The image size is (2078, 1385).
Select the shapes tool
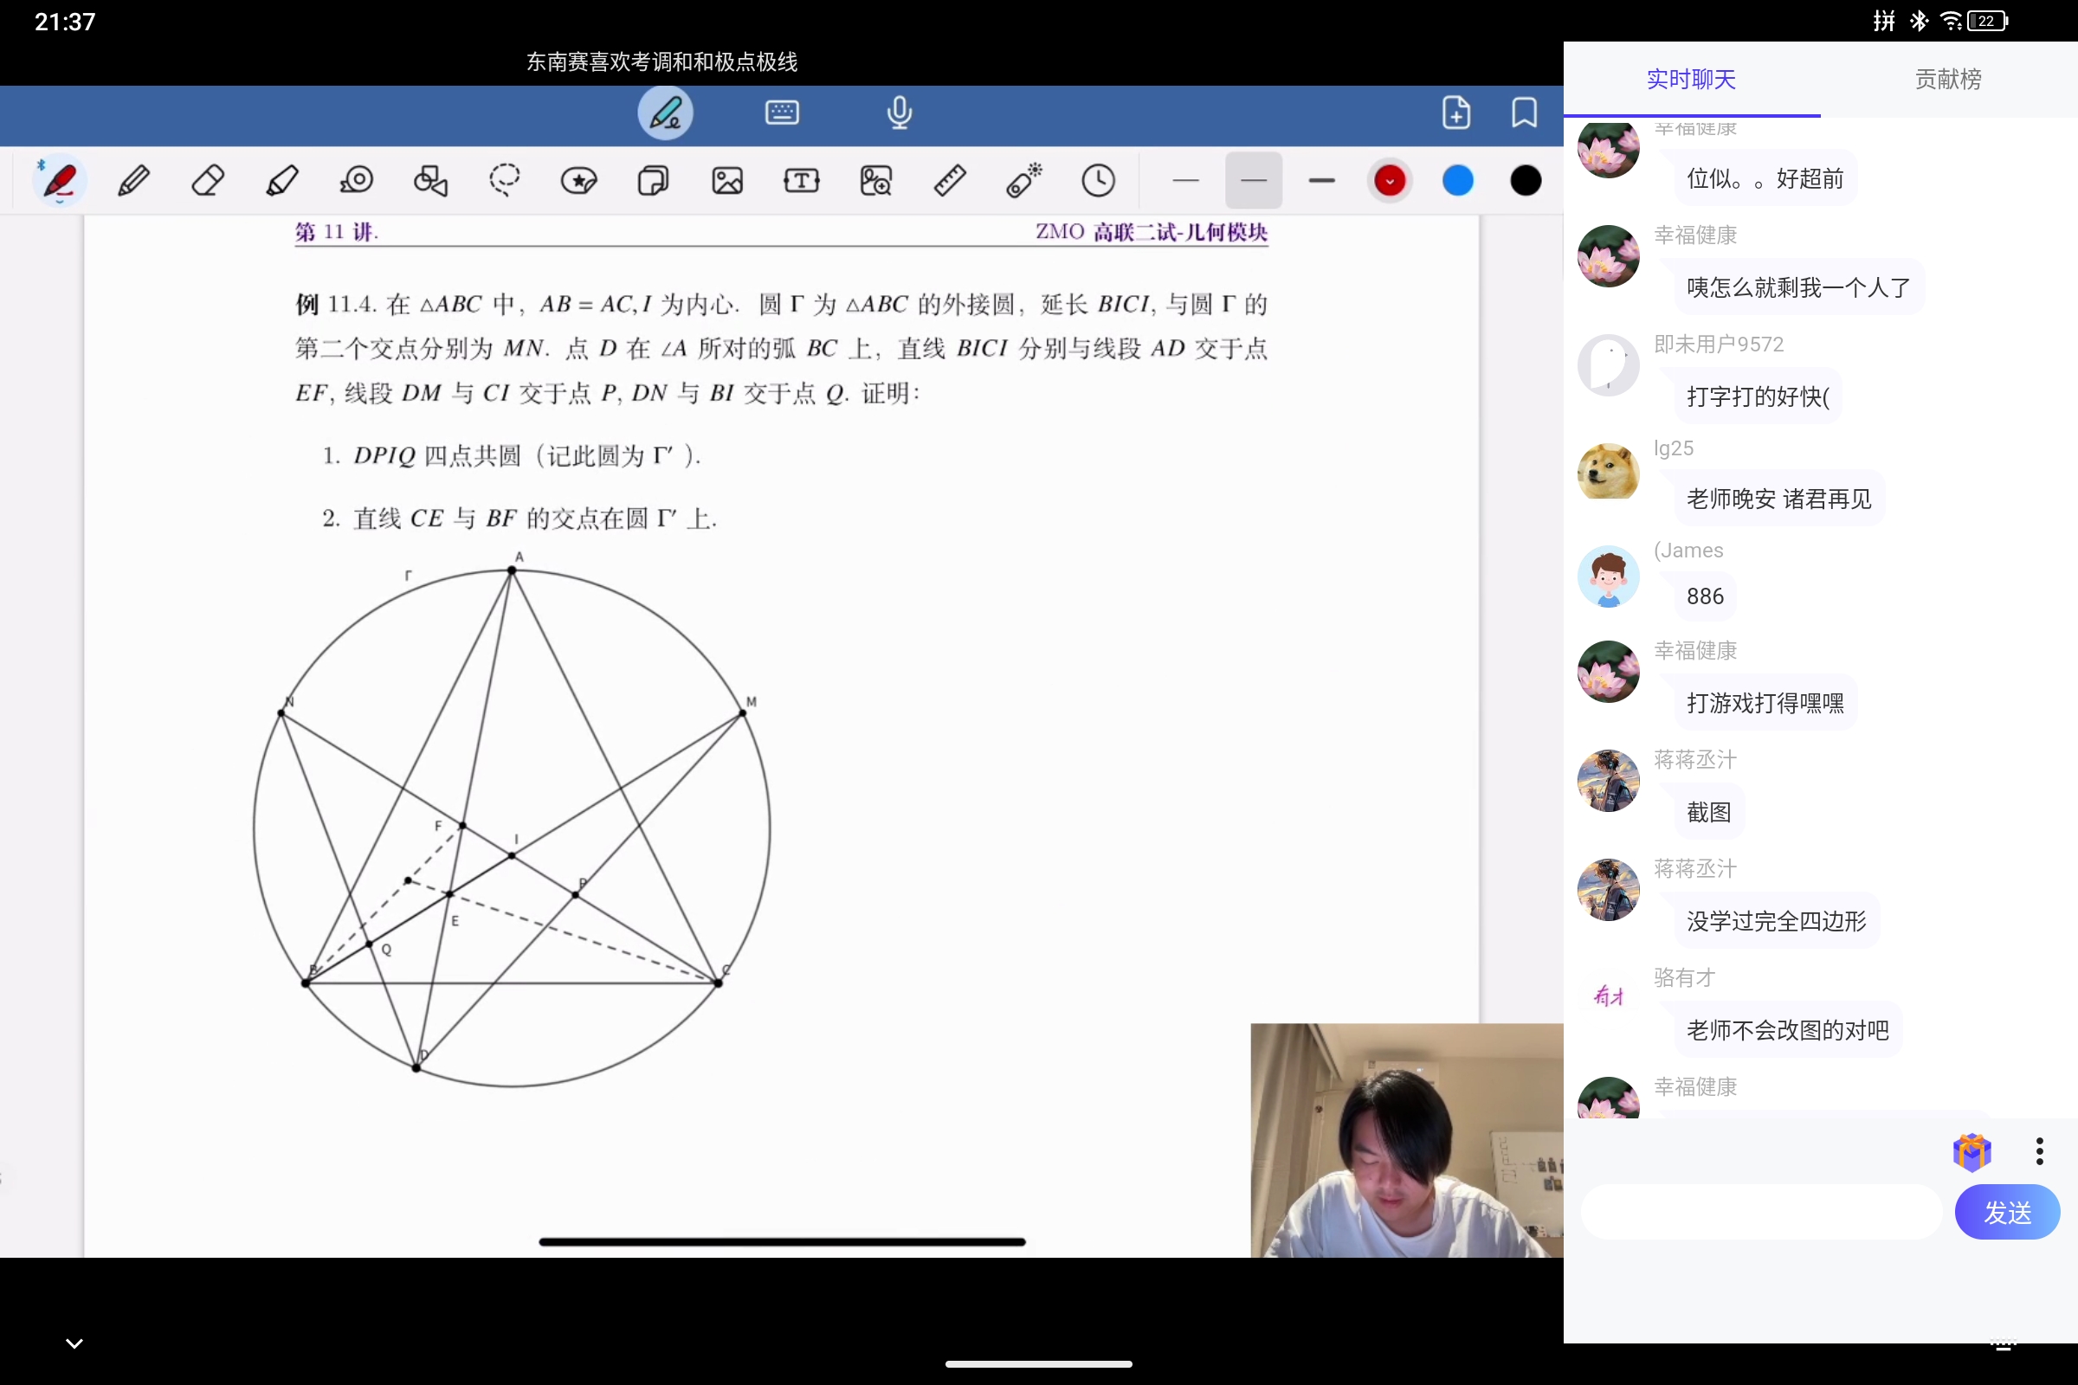[x=430, y=181]
